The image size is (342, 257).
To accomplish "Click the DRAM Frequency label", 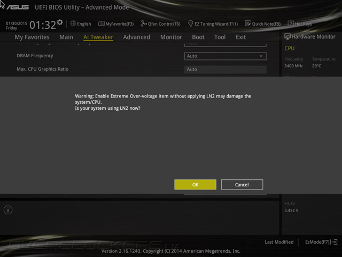I will [35, 56].
